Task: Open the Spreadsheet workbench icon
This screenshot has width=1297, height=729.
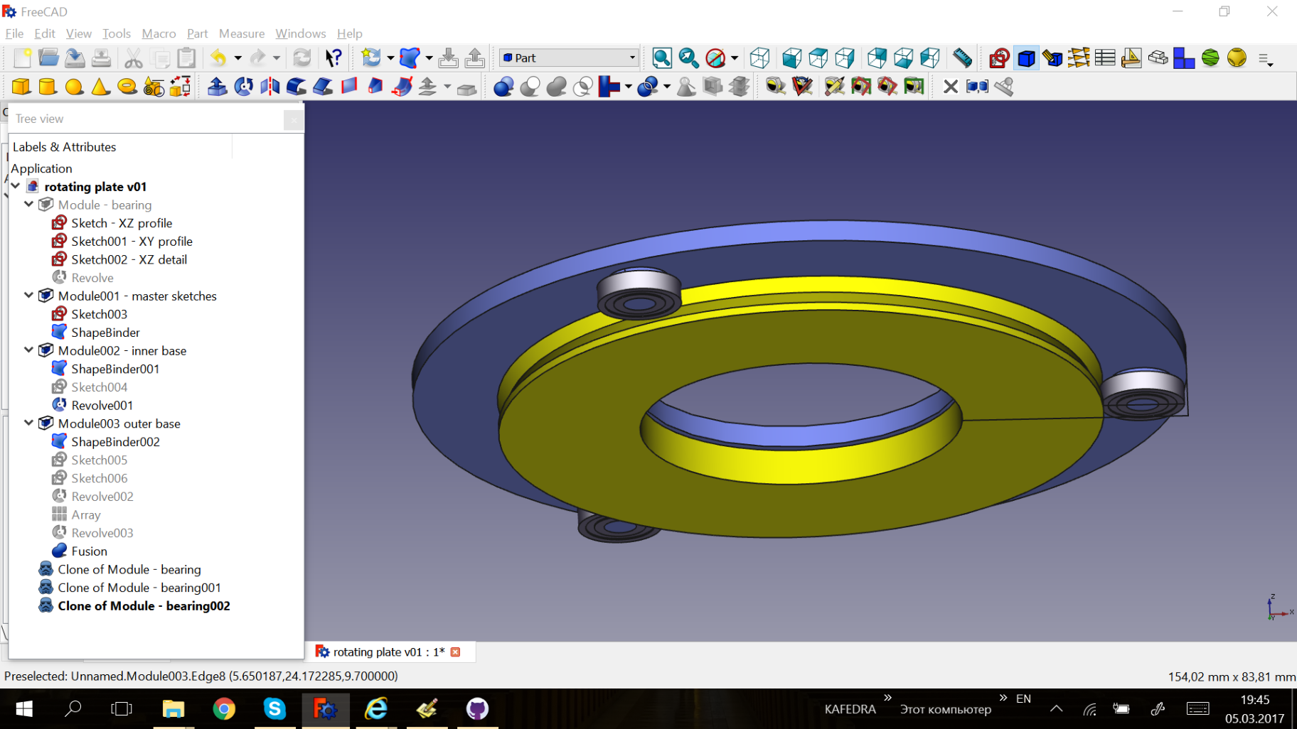Action: tap(1105, 58)
